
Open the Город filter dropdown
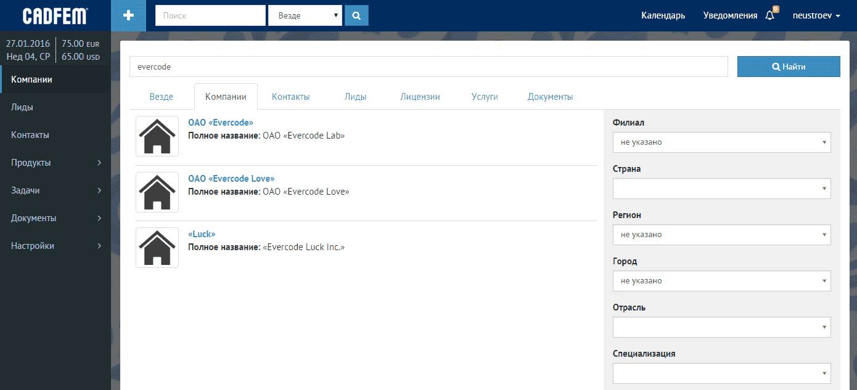pos(722,280)
